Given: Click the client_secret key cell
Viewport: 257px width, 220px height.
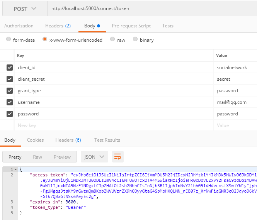Looking at the screenshot, I should (x=114, y=79).
